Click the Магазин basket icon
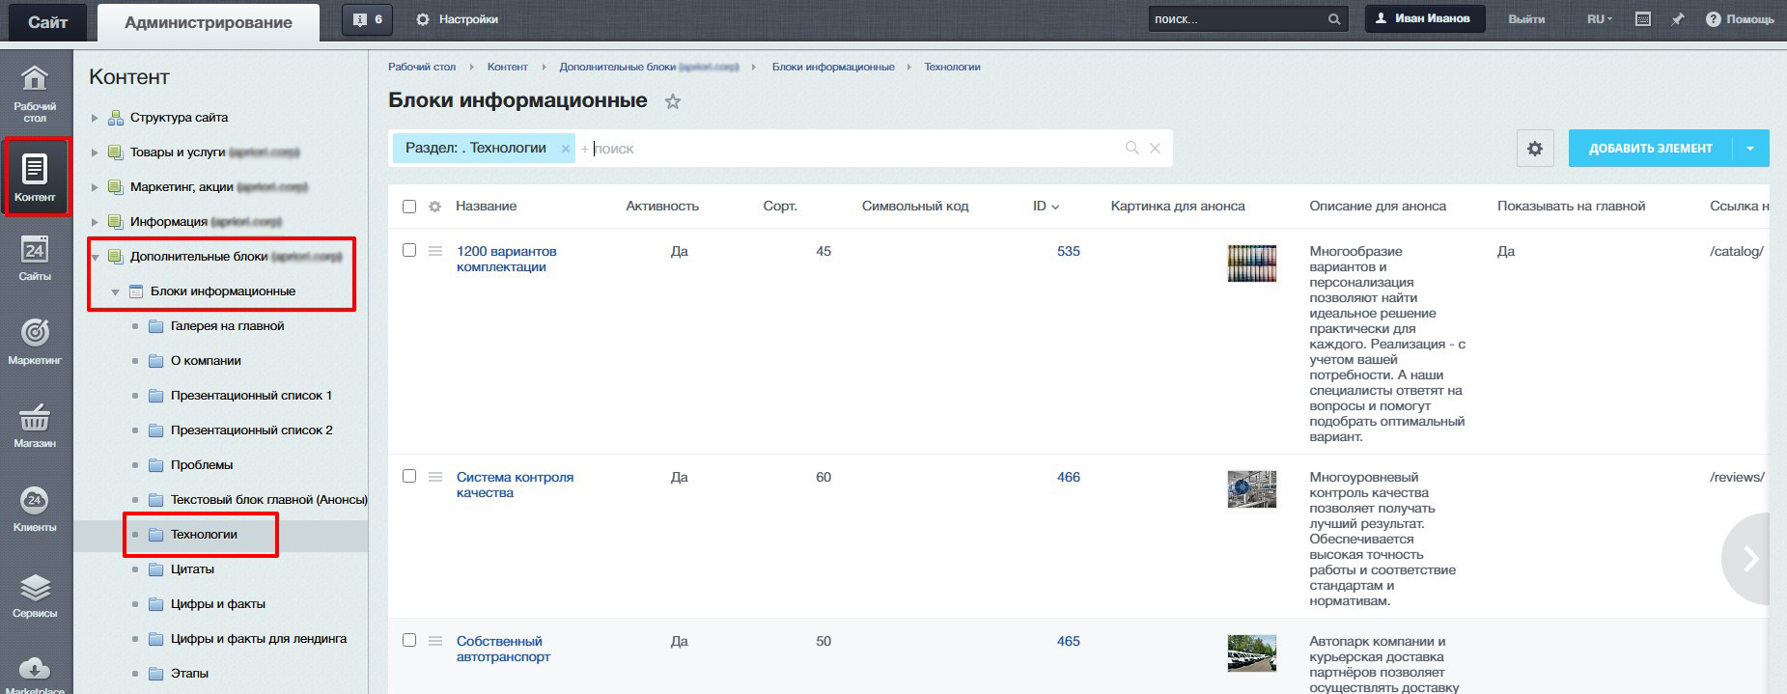Viewport: 1787px width, 694px height. tap(35, 424)
